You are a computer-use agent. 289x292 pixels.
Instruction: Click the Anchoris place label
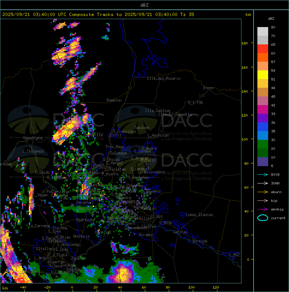pos(81,236)
